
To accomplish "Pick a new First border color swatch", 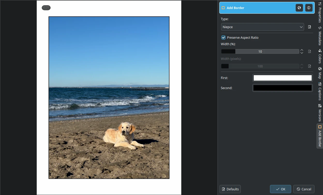I will point(282,77).
